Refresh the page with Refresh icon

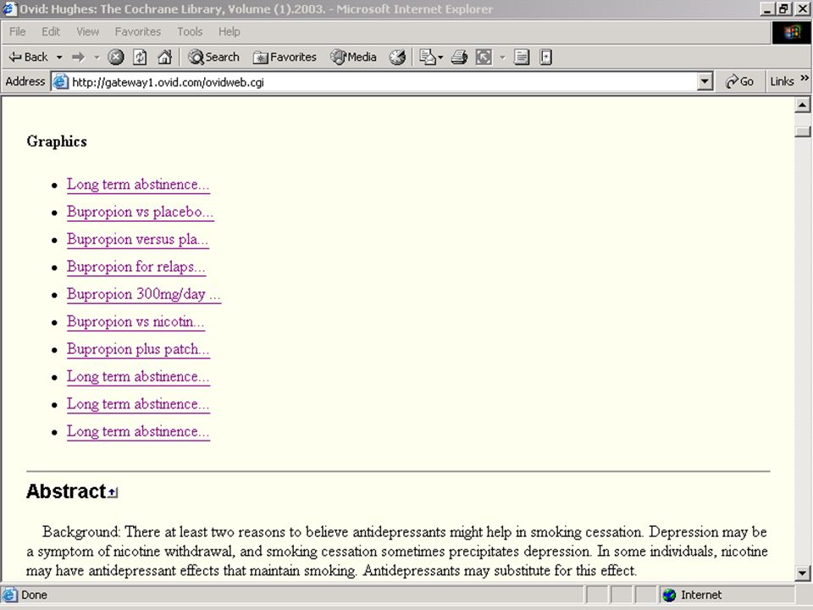point(140,57)
